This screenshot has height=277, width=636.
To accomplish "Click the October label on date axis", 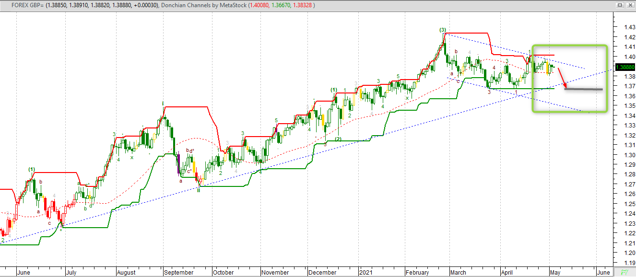I will tap(224, 272).
